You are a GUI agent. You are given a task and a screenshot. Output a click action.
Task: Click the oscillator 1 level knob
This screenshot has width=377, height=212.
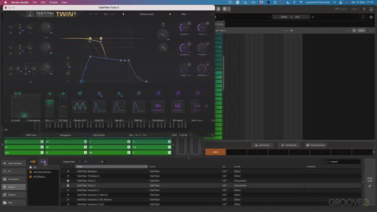coord(47,27)
